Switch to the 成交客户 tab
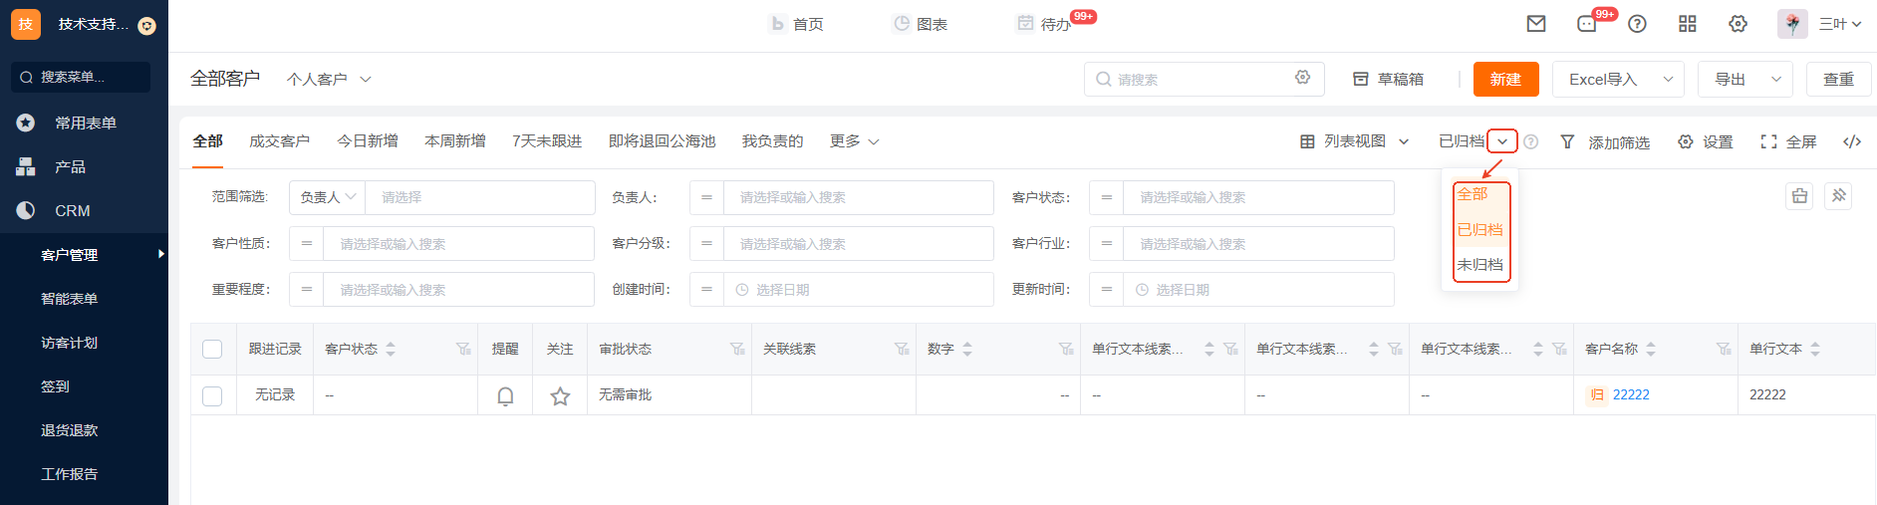 [x=279, y=141]
